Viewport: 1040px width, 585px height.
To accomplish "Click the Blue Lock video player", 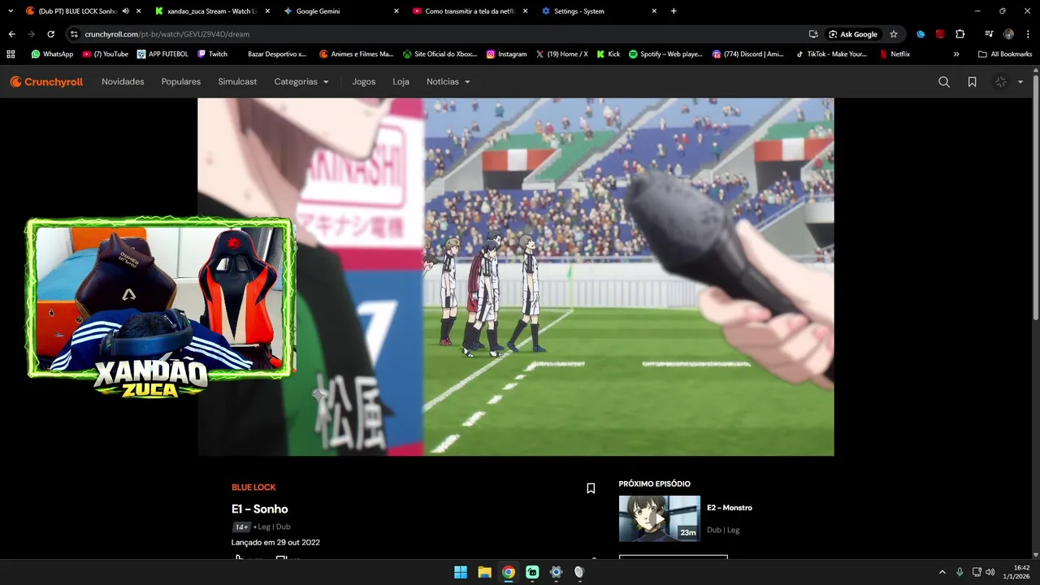I will click(516, 277).
